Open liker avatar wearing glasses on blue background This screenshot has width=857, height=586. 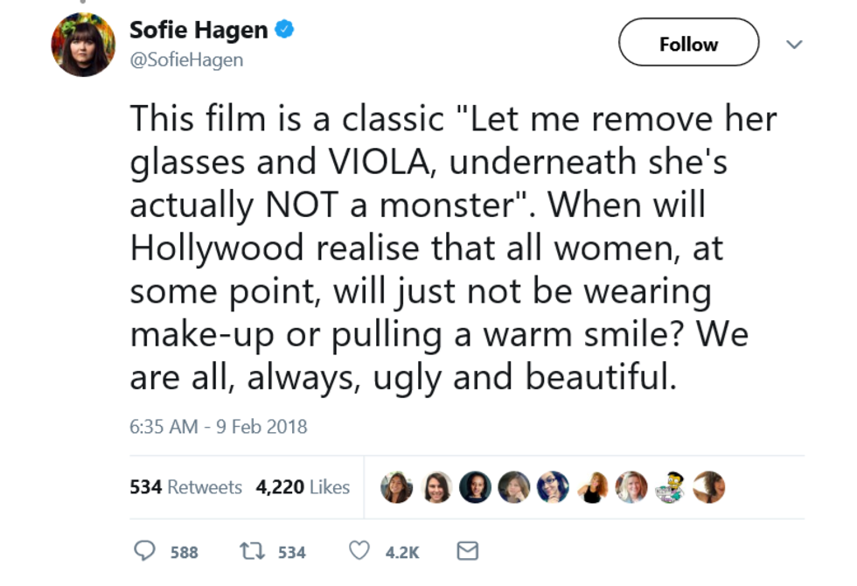[553, 487]
